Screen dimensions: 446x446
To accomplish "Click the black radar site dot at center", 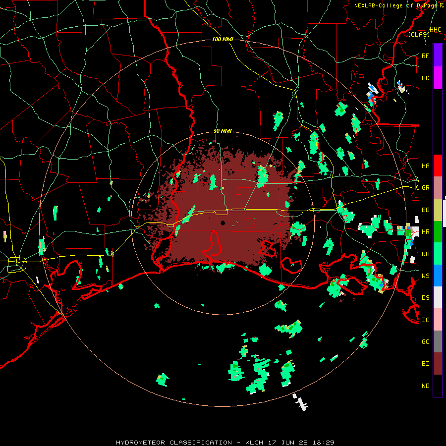I will click(223, 223).
